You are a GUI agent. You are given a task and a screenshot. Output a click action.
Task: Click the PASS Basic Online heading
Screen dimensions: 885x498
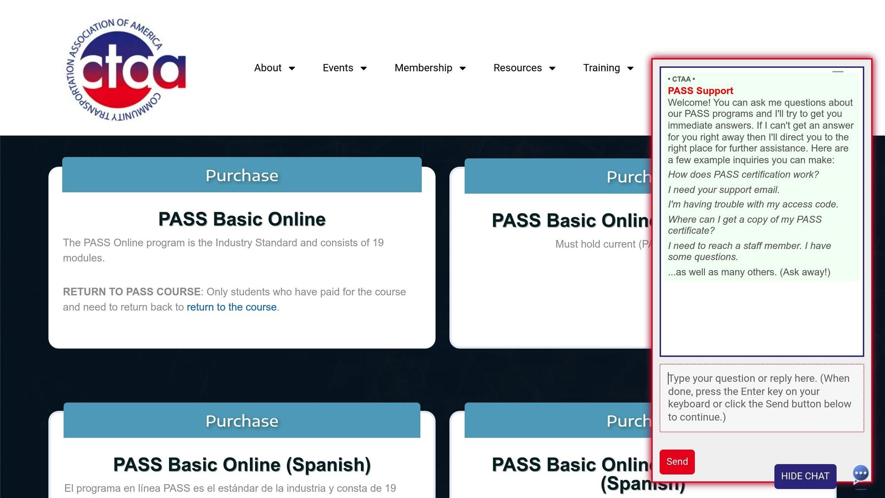click(242, 219)
